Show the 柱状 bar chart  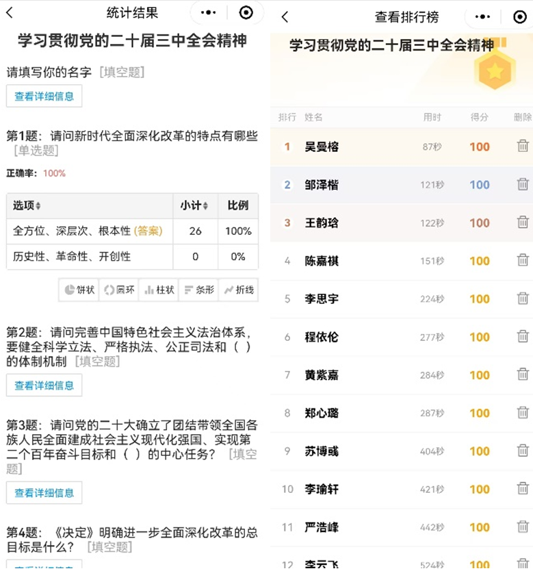[x=159, y=290]
